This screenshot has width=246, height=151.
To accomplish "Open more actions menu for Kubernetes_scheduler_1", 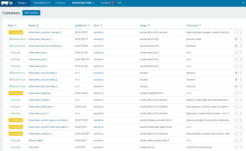I will (x=241, y=134).
